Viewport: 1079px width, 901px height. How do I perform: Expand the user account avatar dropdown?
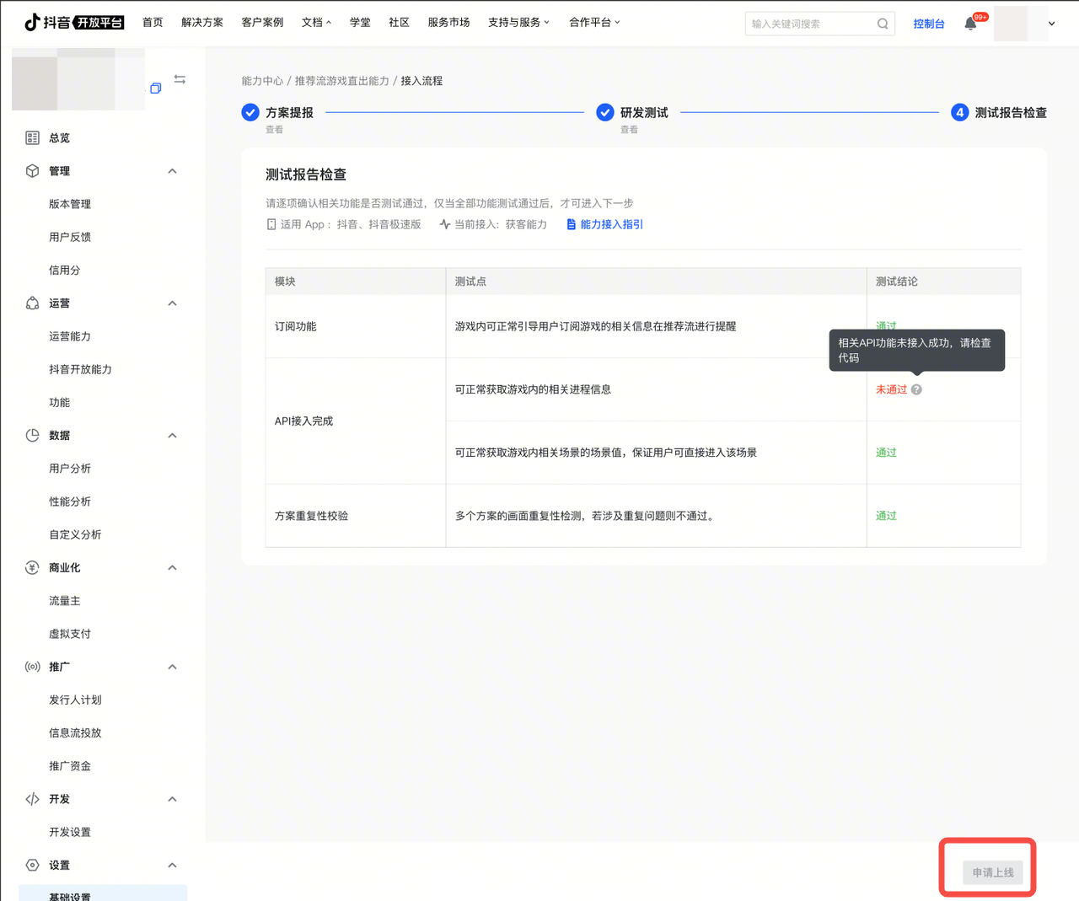click(x=1051, y=24)
